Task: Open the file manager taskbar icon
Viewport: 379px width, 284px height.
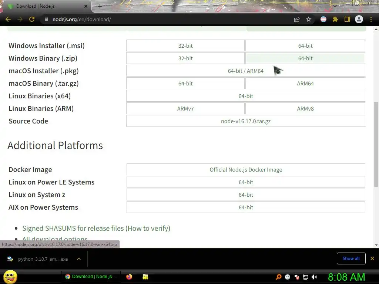Action: pos(145,277)
